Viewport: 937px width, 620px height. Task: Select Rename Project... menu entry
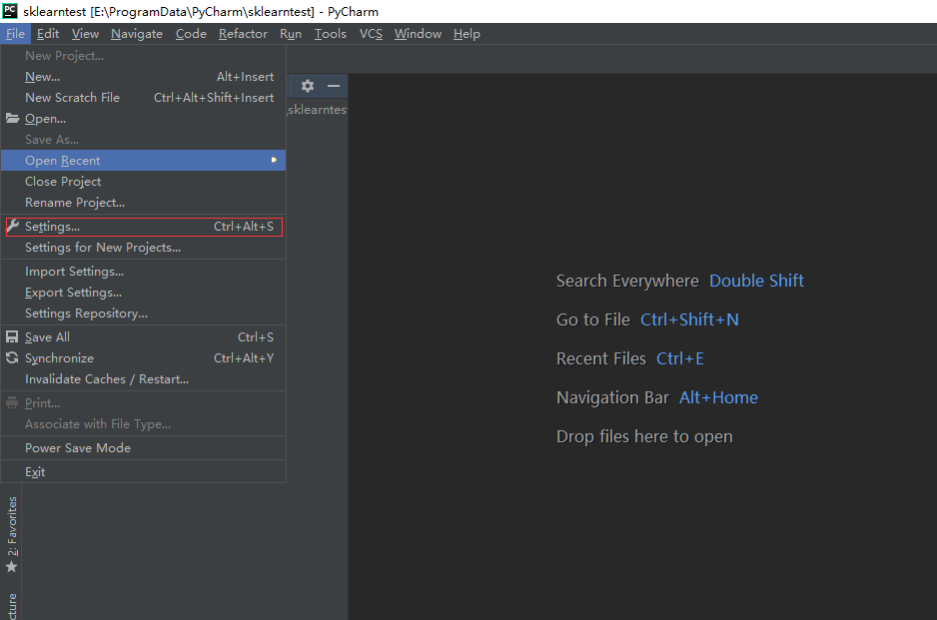[x=144, y=202]
